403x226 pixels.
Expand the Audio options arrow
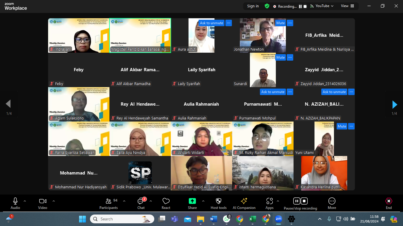(25, 201)
